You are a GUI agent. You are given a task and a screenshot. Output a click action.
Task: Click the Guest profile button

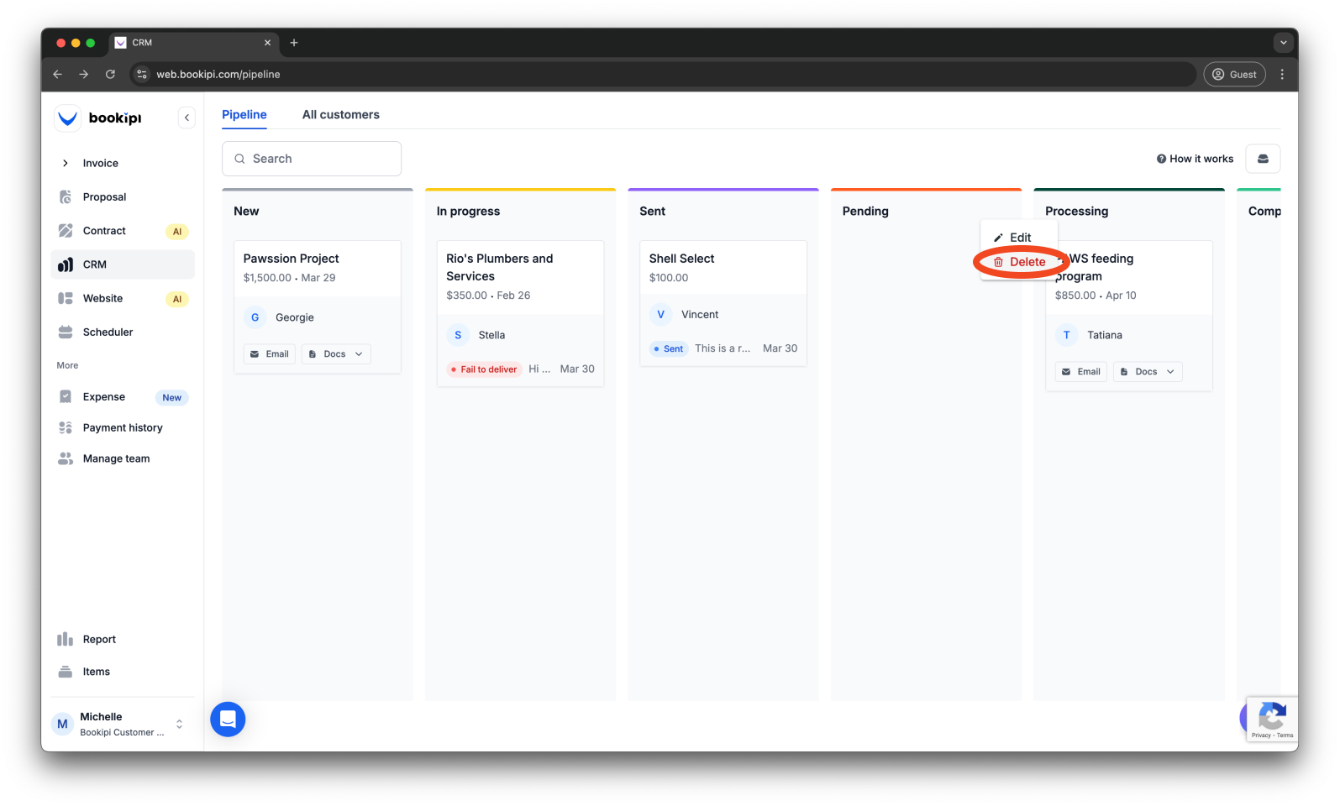(1235, 74)
